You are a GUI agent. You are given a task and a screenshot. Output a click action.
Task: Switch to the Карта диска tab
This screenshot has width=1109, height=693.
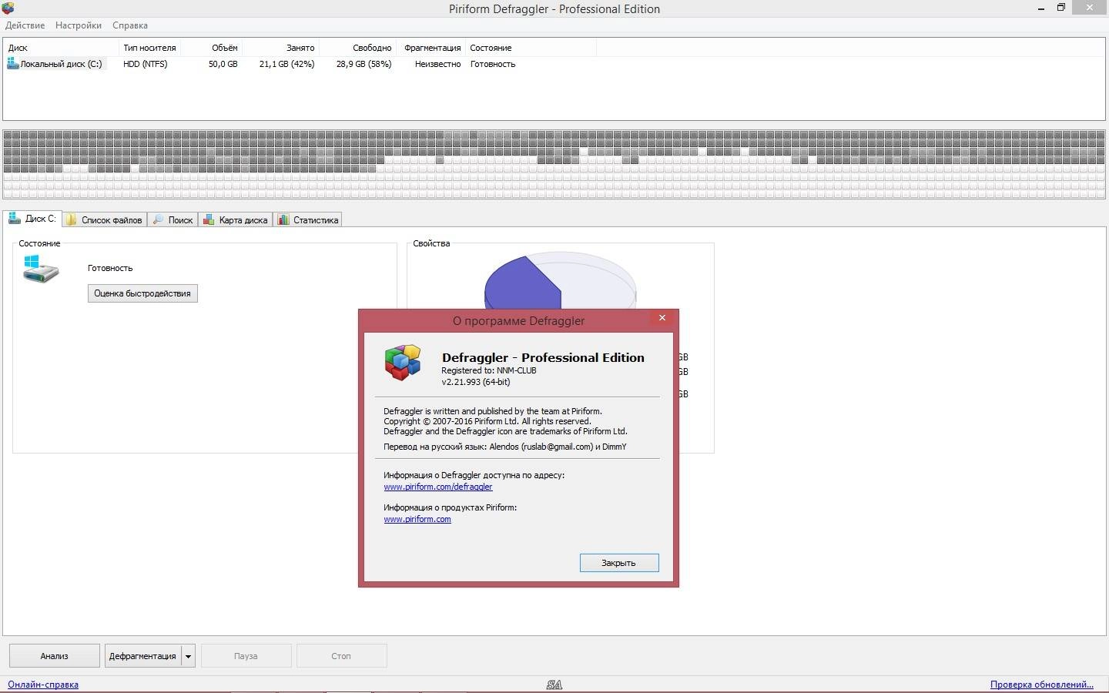click(236, 220)
